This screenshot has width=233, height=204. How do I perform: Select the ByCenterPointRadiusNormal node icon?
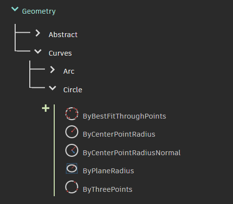(72, 150)
